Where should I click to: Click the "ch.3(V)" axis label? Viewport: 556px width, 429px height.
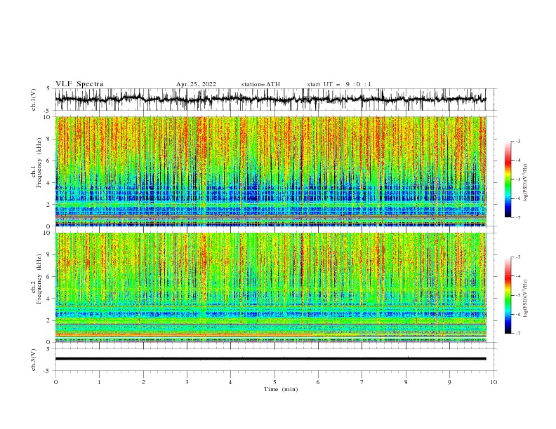(34, 360)
